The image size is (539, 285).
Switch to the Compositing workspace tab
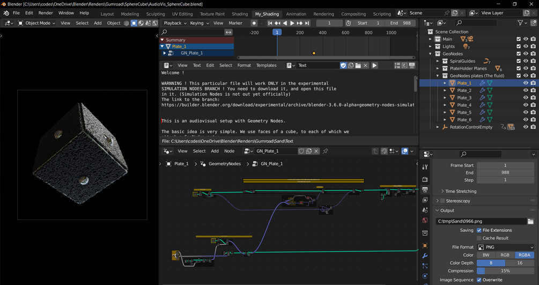point(353,14)
